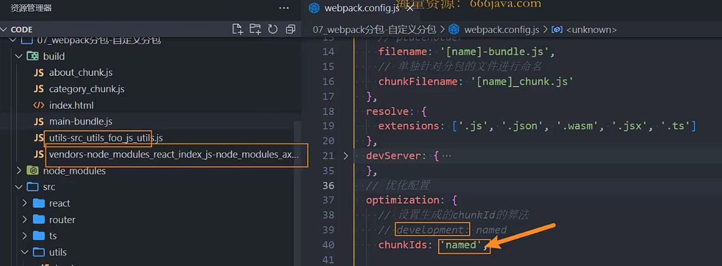Click the 07_webpack folder breadcrumb segment

click(374, 30)
